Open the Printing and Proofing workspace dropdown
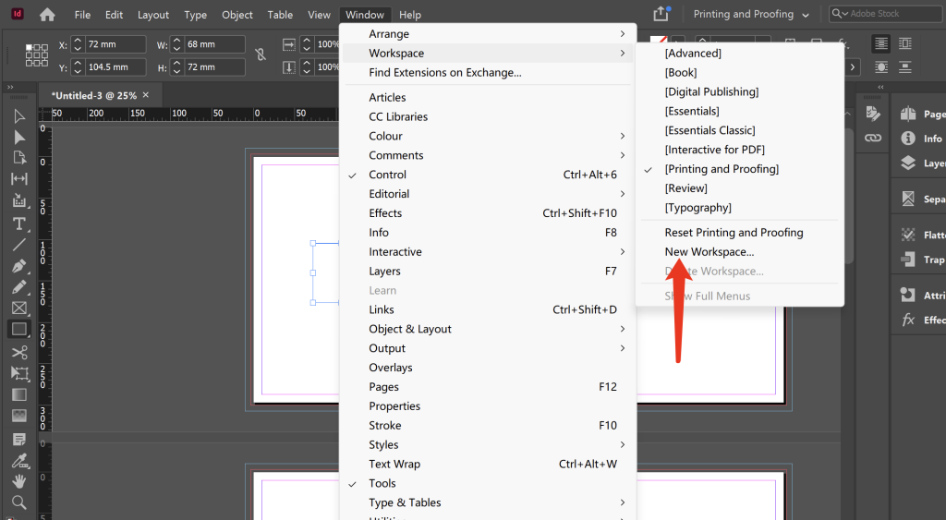Viewport: 946px width, 520px height. point(751,15)
